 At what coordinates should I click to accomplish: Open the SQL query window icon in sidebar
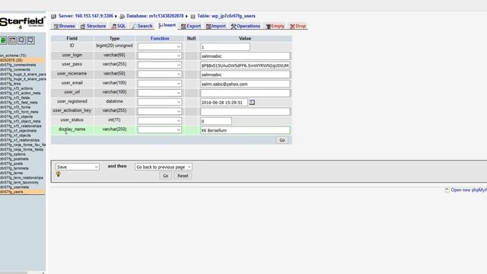[x=12, y=40]
